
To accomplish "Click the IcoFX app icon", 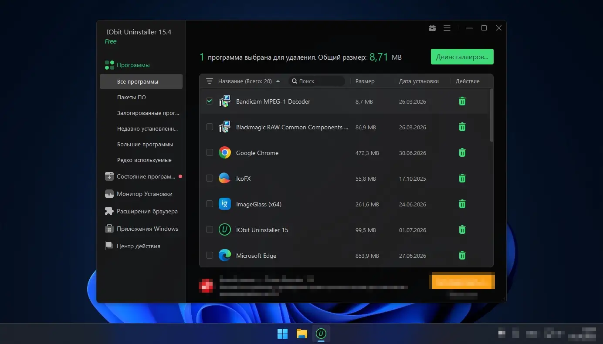I will 224,179.
